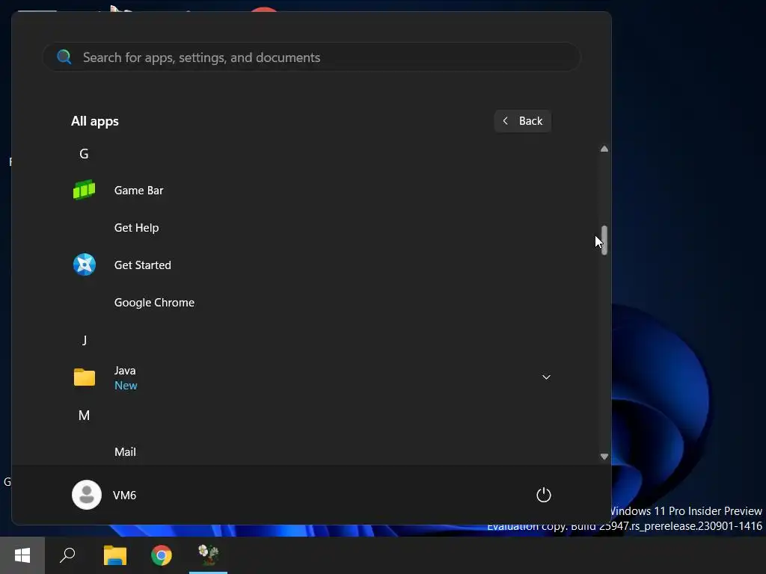Switch to the flower-icon app on taskbar
The width and height of the screenshot is (766, 574).
coord(208,555)
